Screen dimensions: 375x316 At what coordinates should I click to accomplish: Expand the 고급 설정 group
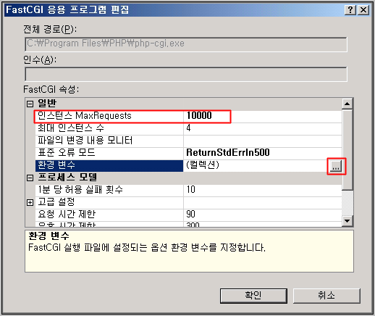(x=30, y=202)
